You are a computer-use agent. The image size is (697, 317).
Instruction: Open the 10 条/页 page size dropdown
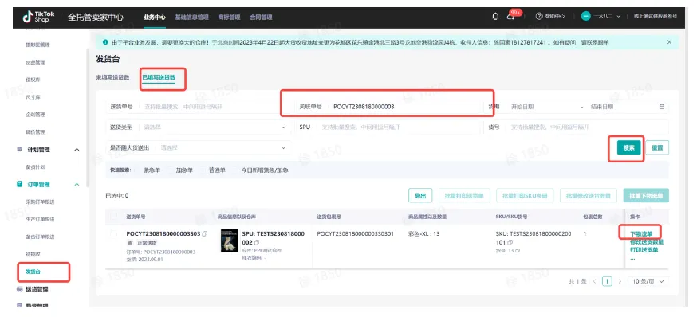click(648, 281)
